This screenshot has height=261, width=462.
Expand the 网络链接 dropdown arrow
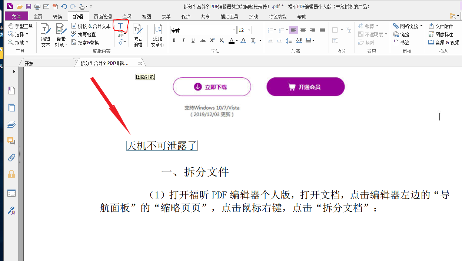click(x=422, y=26)
